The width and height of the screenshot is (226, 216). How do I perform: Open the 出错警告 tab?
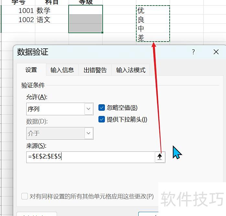[x=95, y=70]
